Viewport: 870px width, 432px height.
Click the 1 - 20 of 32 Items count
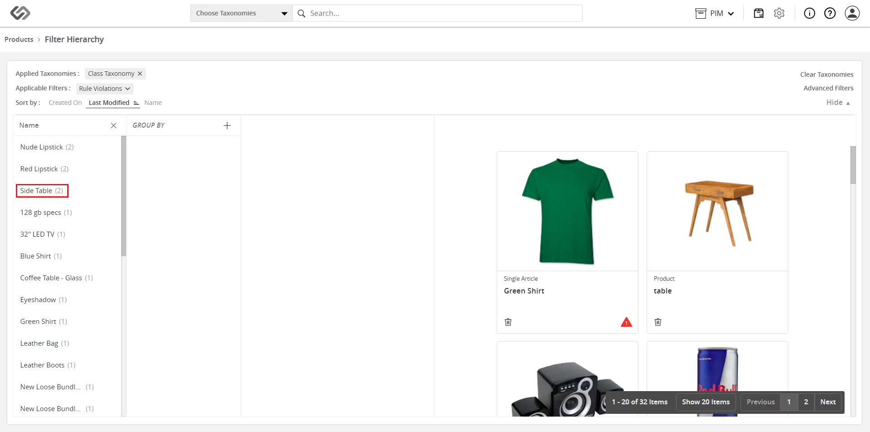(639, 402)
